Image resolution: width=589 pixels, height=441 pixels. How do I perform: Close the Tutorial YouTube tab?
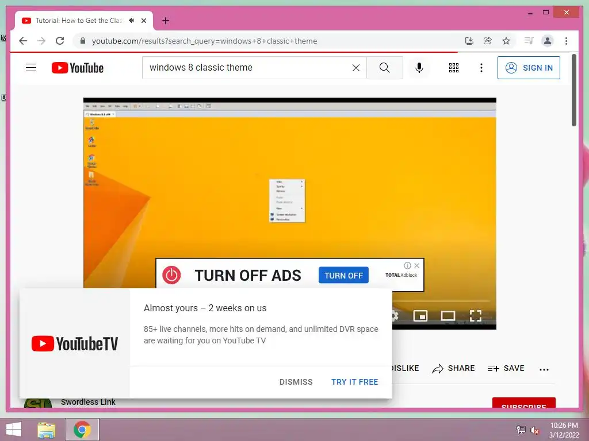pos(143,21)
